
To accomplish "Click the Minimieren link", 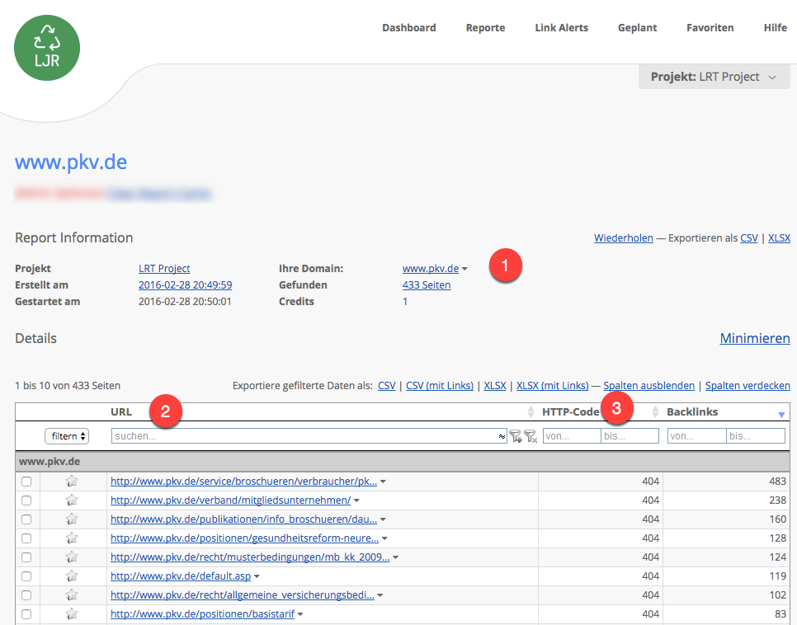I will [x=755, y=338].
